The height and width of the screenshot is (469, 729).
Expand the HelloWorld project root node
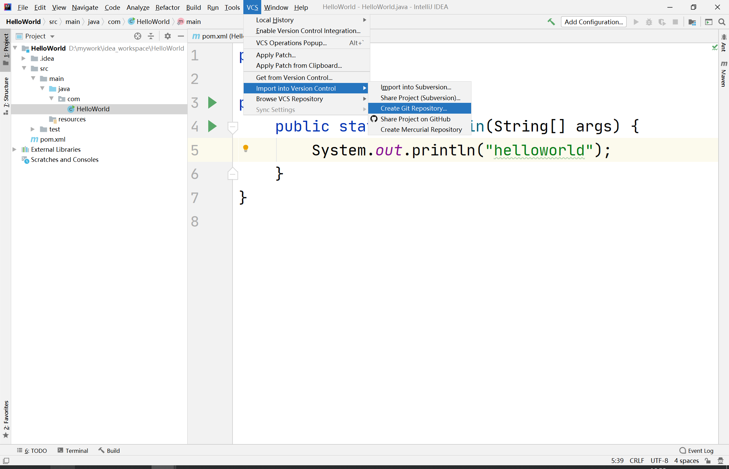(x=16, y=48)
